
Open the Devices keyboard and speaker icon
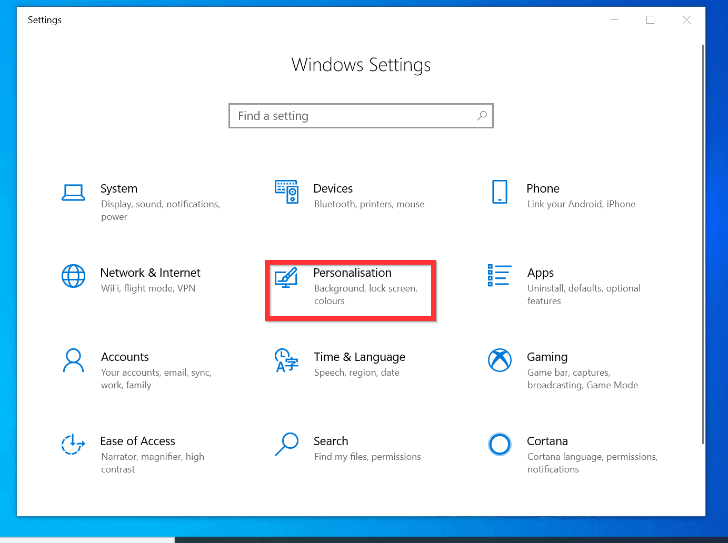[x=287, y=192]
